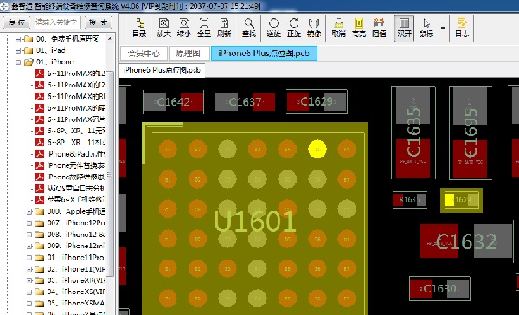
Task: Zoom in with the 放大 tool
Action: pos(163,28)
